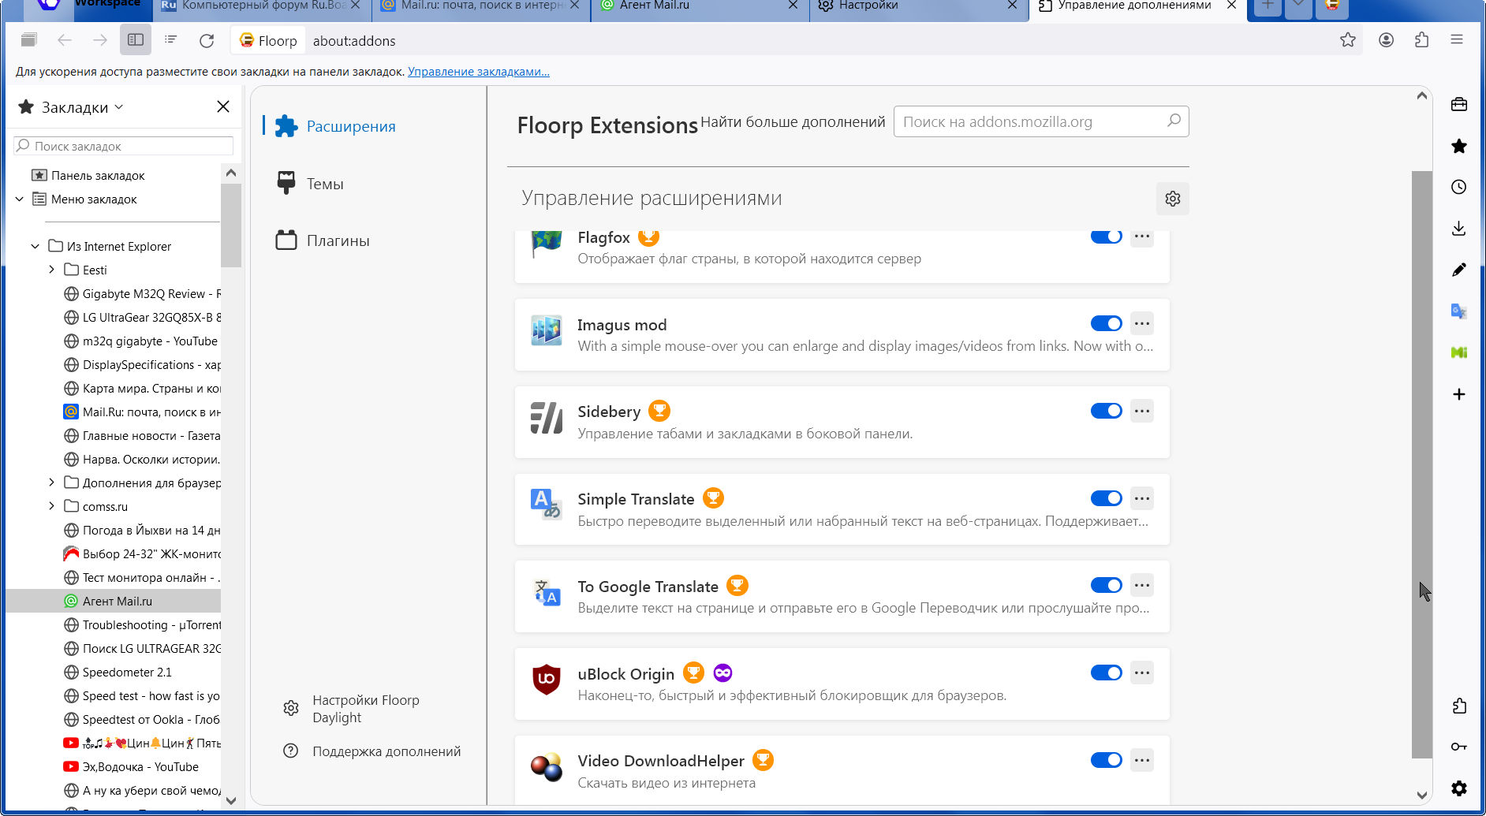
Task: Bookmark this page with the star icon
Action: pyautogui.click(x=1348, y=39)
